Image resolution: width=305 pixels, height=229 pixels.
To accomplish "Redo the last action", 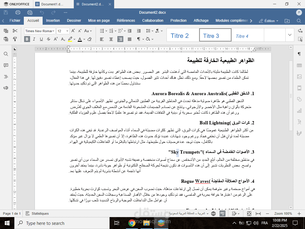I will [x=53, y=13].
